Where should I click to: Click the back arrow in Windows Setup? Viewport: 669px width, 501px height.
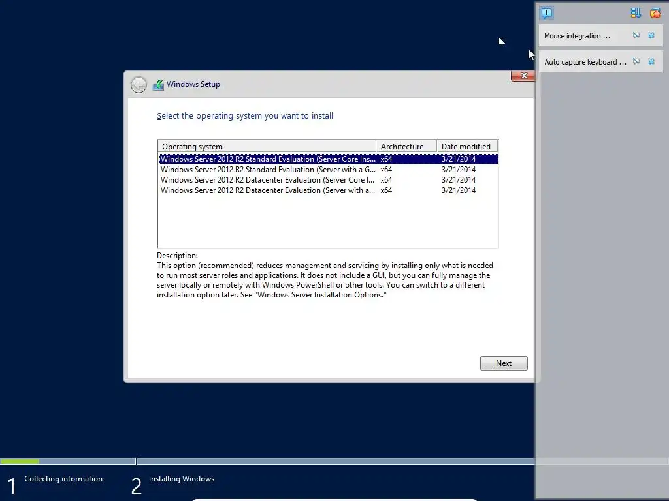coord(139,85)
